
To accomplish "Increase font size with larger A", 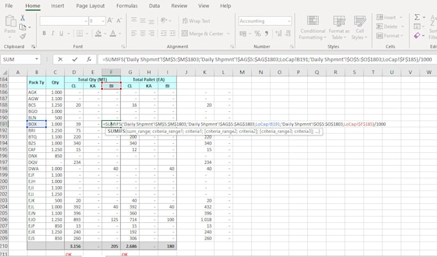I will pos(110,21).
